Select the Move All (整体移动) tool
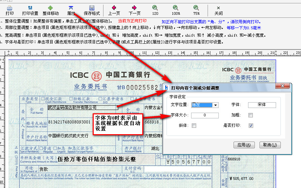Image resolution: width=301 pixels, height=188 pixels. [51, 10]
